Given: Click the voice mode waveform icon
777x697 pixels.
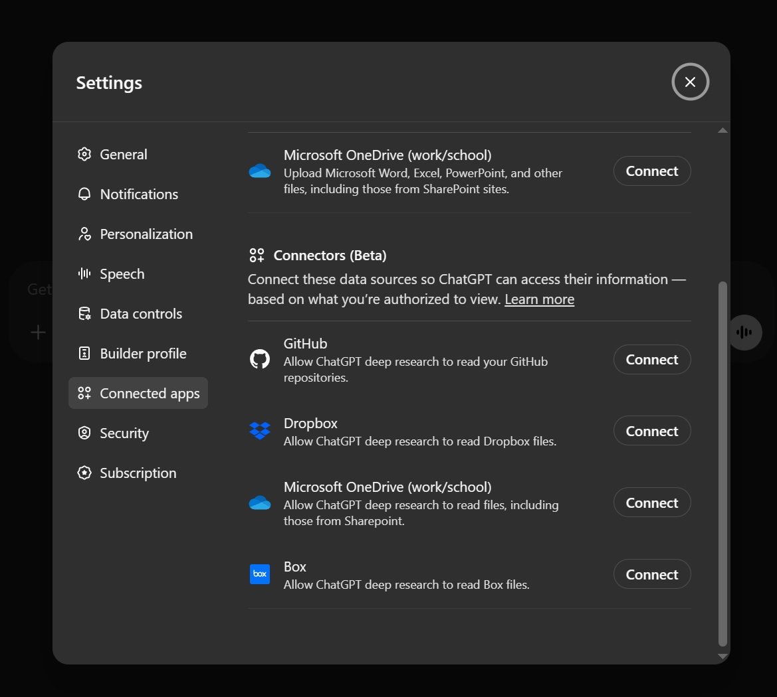Looking at the screenshot, I should click(x=744, y=333).
